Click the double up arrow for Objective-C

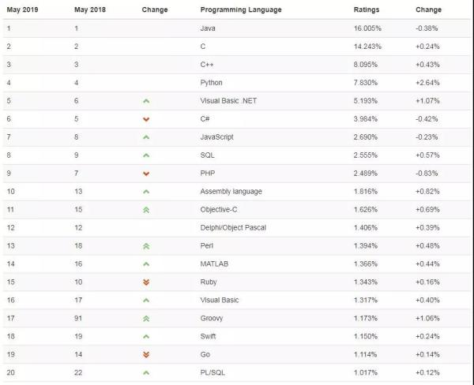click(146, 210)
